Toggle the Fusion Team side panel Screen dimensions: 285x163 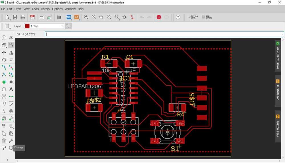click(x=278, y=126)
